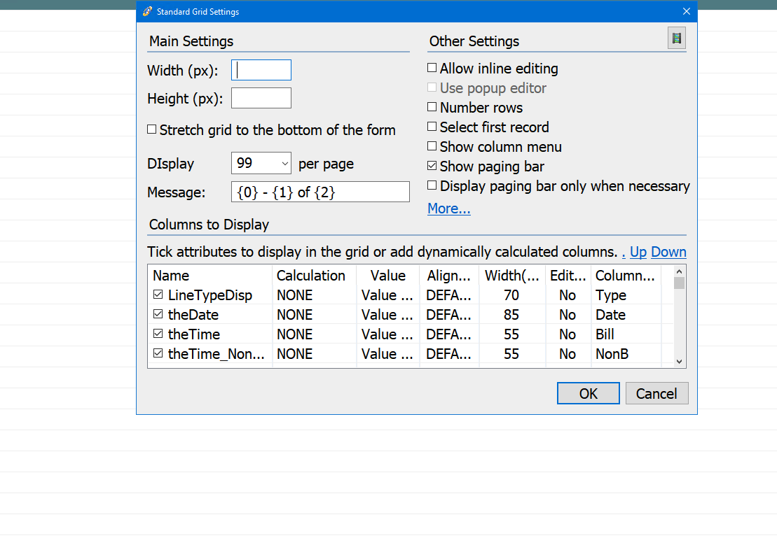This screenshot has height=552, width=777.
Task: Click the Width( column header
Action: 512,276
